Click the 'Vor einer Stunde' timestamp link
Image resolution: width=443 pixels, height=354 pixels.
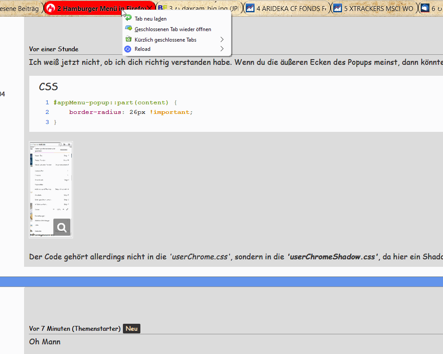[x=54, y=49]
